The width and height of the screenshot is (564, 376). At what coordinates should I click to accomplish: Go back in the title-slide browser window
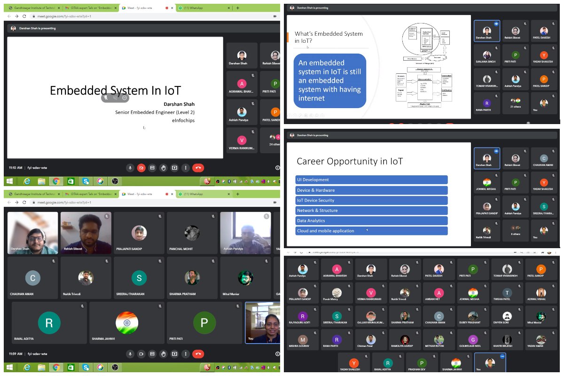point(9,16)
